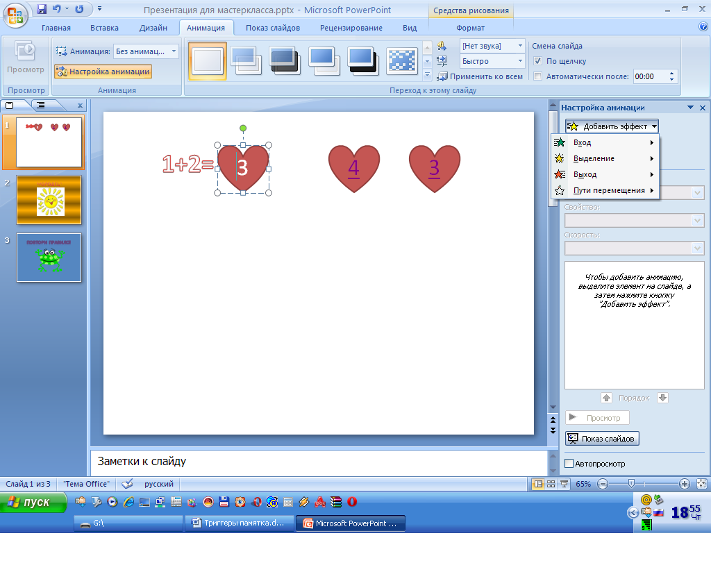Launch Internet Explorer from quick launch
This screenshot has height=563, width=711.
128,502
